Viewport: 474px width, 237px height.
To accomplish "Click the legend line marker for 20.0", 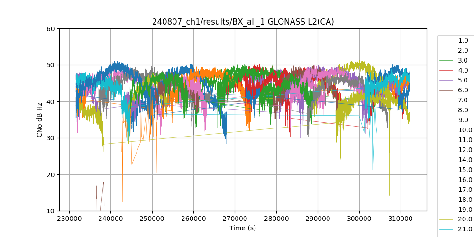I will click(447, 220).
